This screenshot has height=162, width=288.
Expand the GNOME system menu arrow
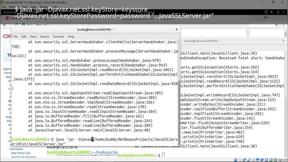(x=283, y=12)
